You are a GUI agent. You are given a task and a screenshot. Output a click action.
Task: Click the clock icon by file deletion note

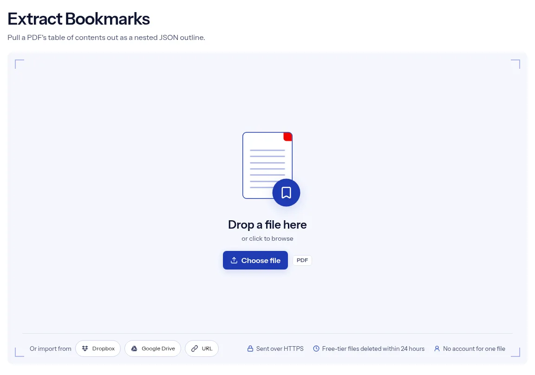(x=316, y=349)
